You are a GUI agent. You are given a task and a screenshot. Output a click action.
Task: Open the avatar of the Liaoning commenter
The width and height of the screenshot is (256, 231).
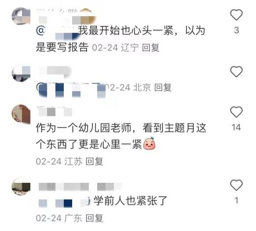(21, 16)
